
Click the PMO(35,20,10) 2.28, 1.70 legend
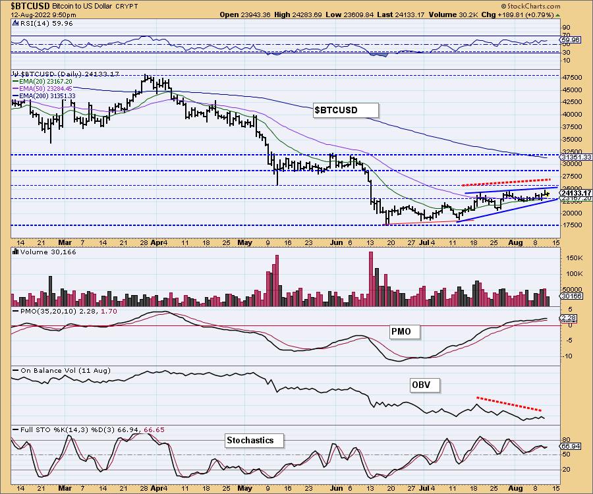pyautogui.click(x=69, y=311)
